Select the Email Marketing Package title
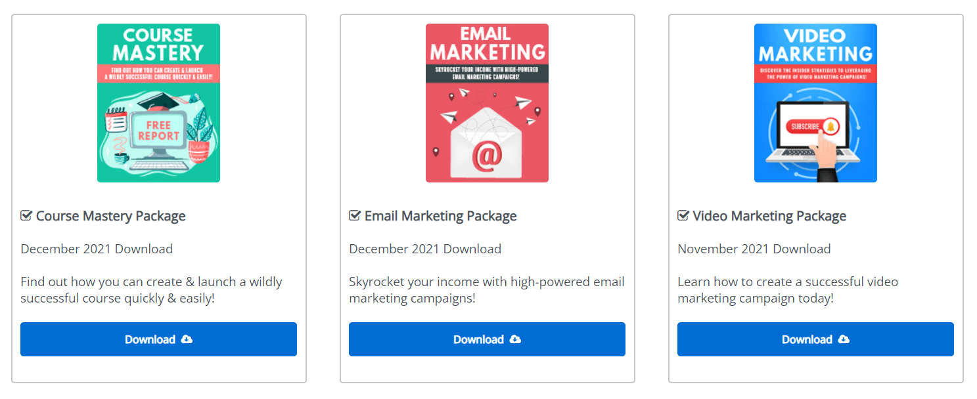Viewport: 977px width, 399px height. click(x=440, y=216)
